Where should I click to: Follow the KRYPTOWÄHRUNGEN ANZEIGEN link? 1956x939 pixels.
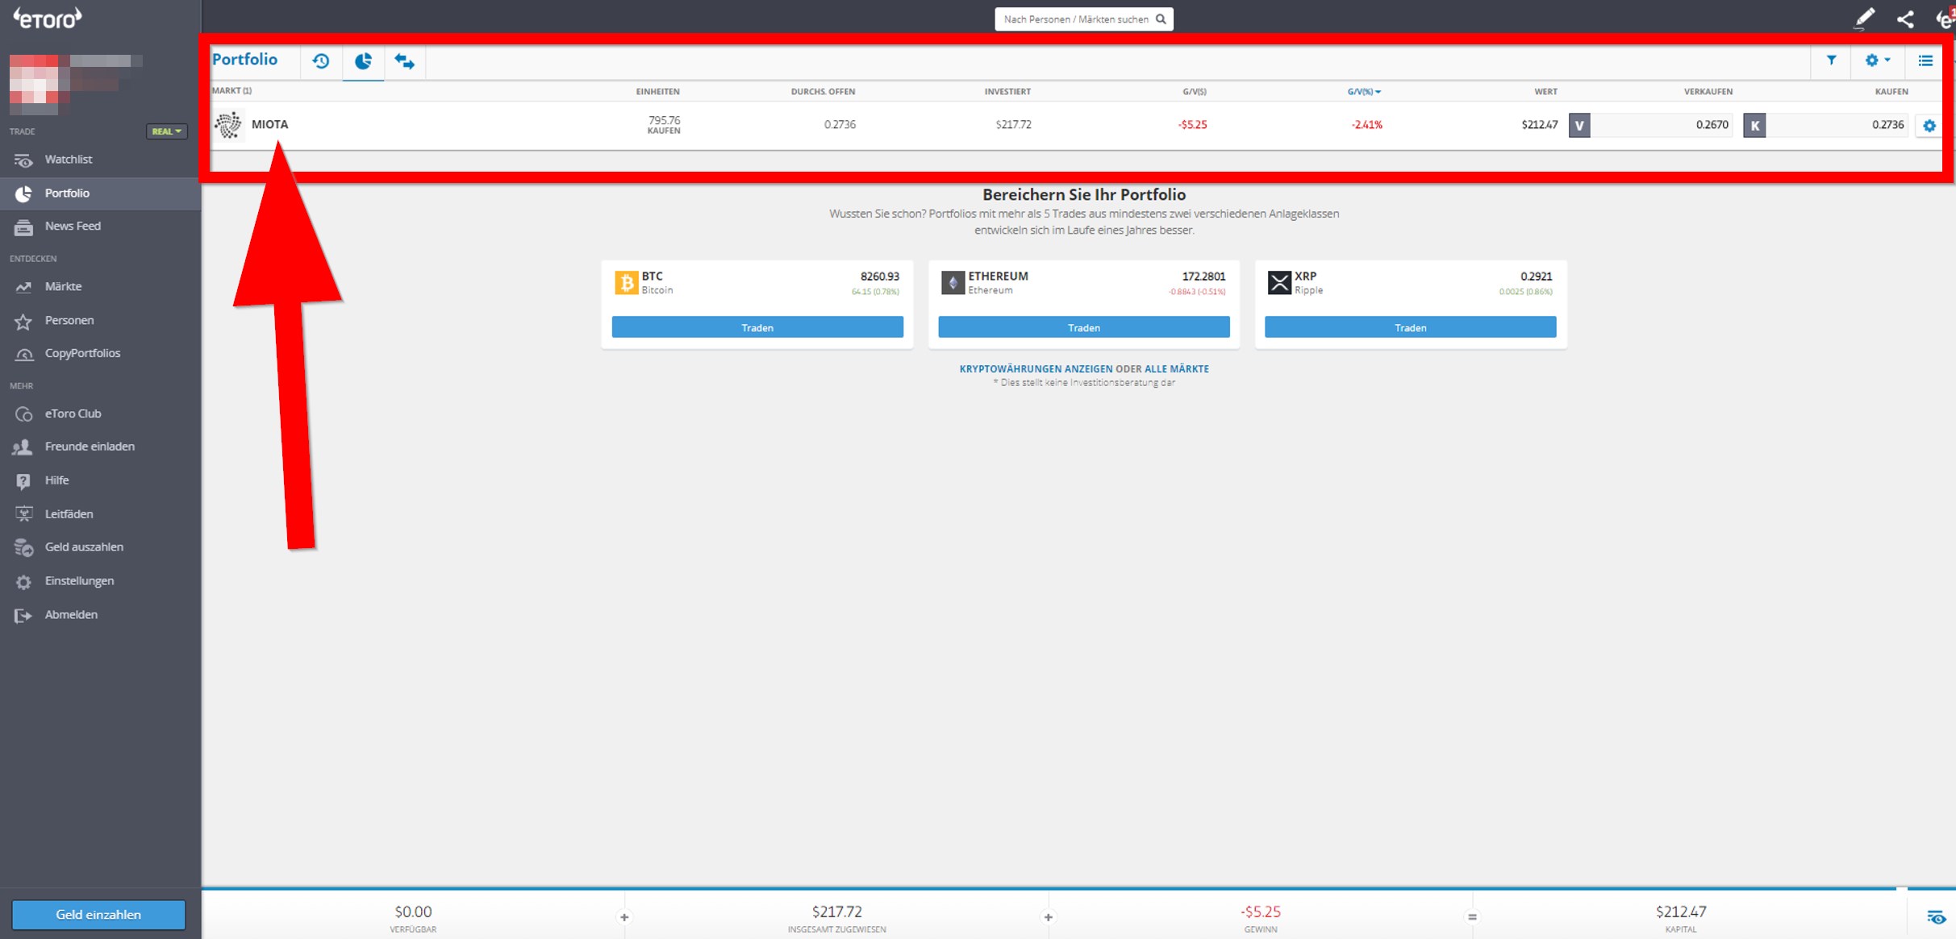(x=1036, y=369)
